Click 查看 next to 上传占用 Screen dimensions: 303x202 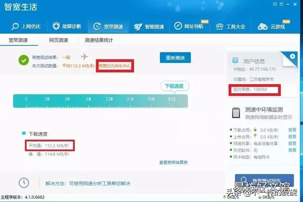(x=292, y=137)
